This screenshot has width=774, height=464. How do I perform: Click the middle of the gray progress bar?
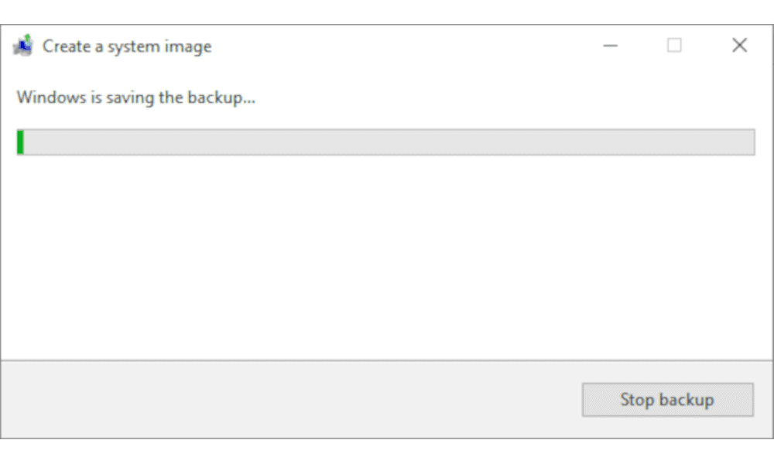pos(386,142)
